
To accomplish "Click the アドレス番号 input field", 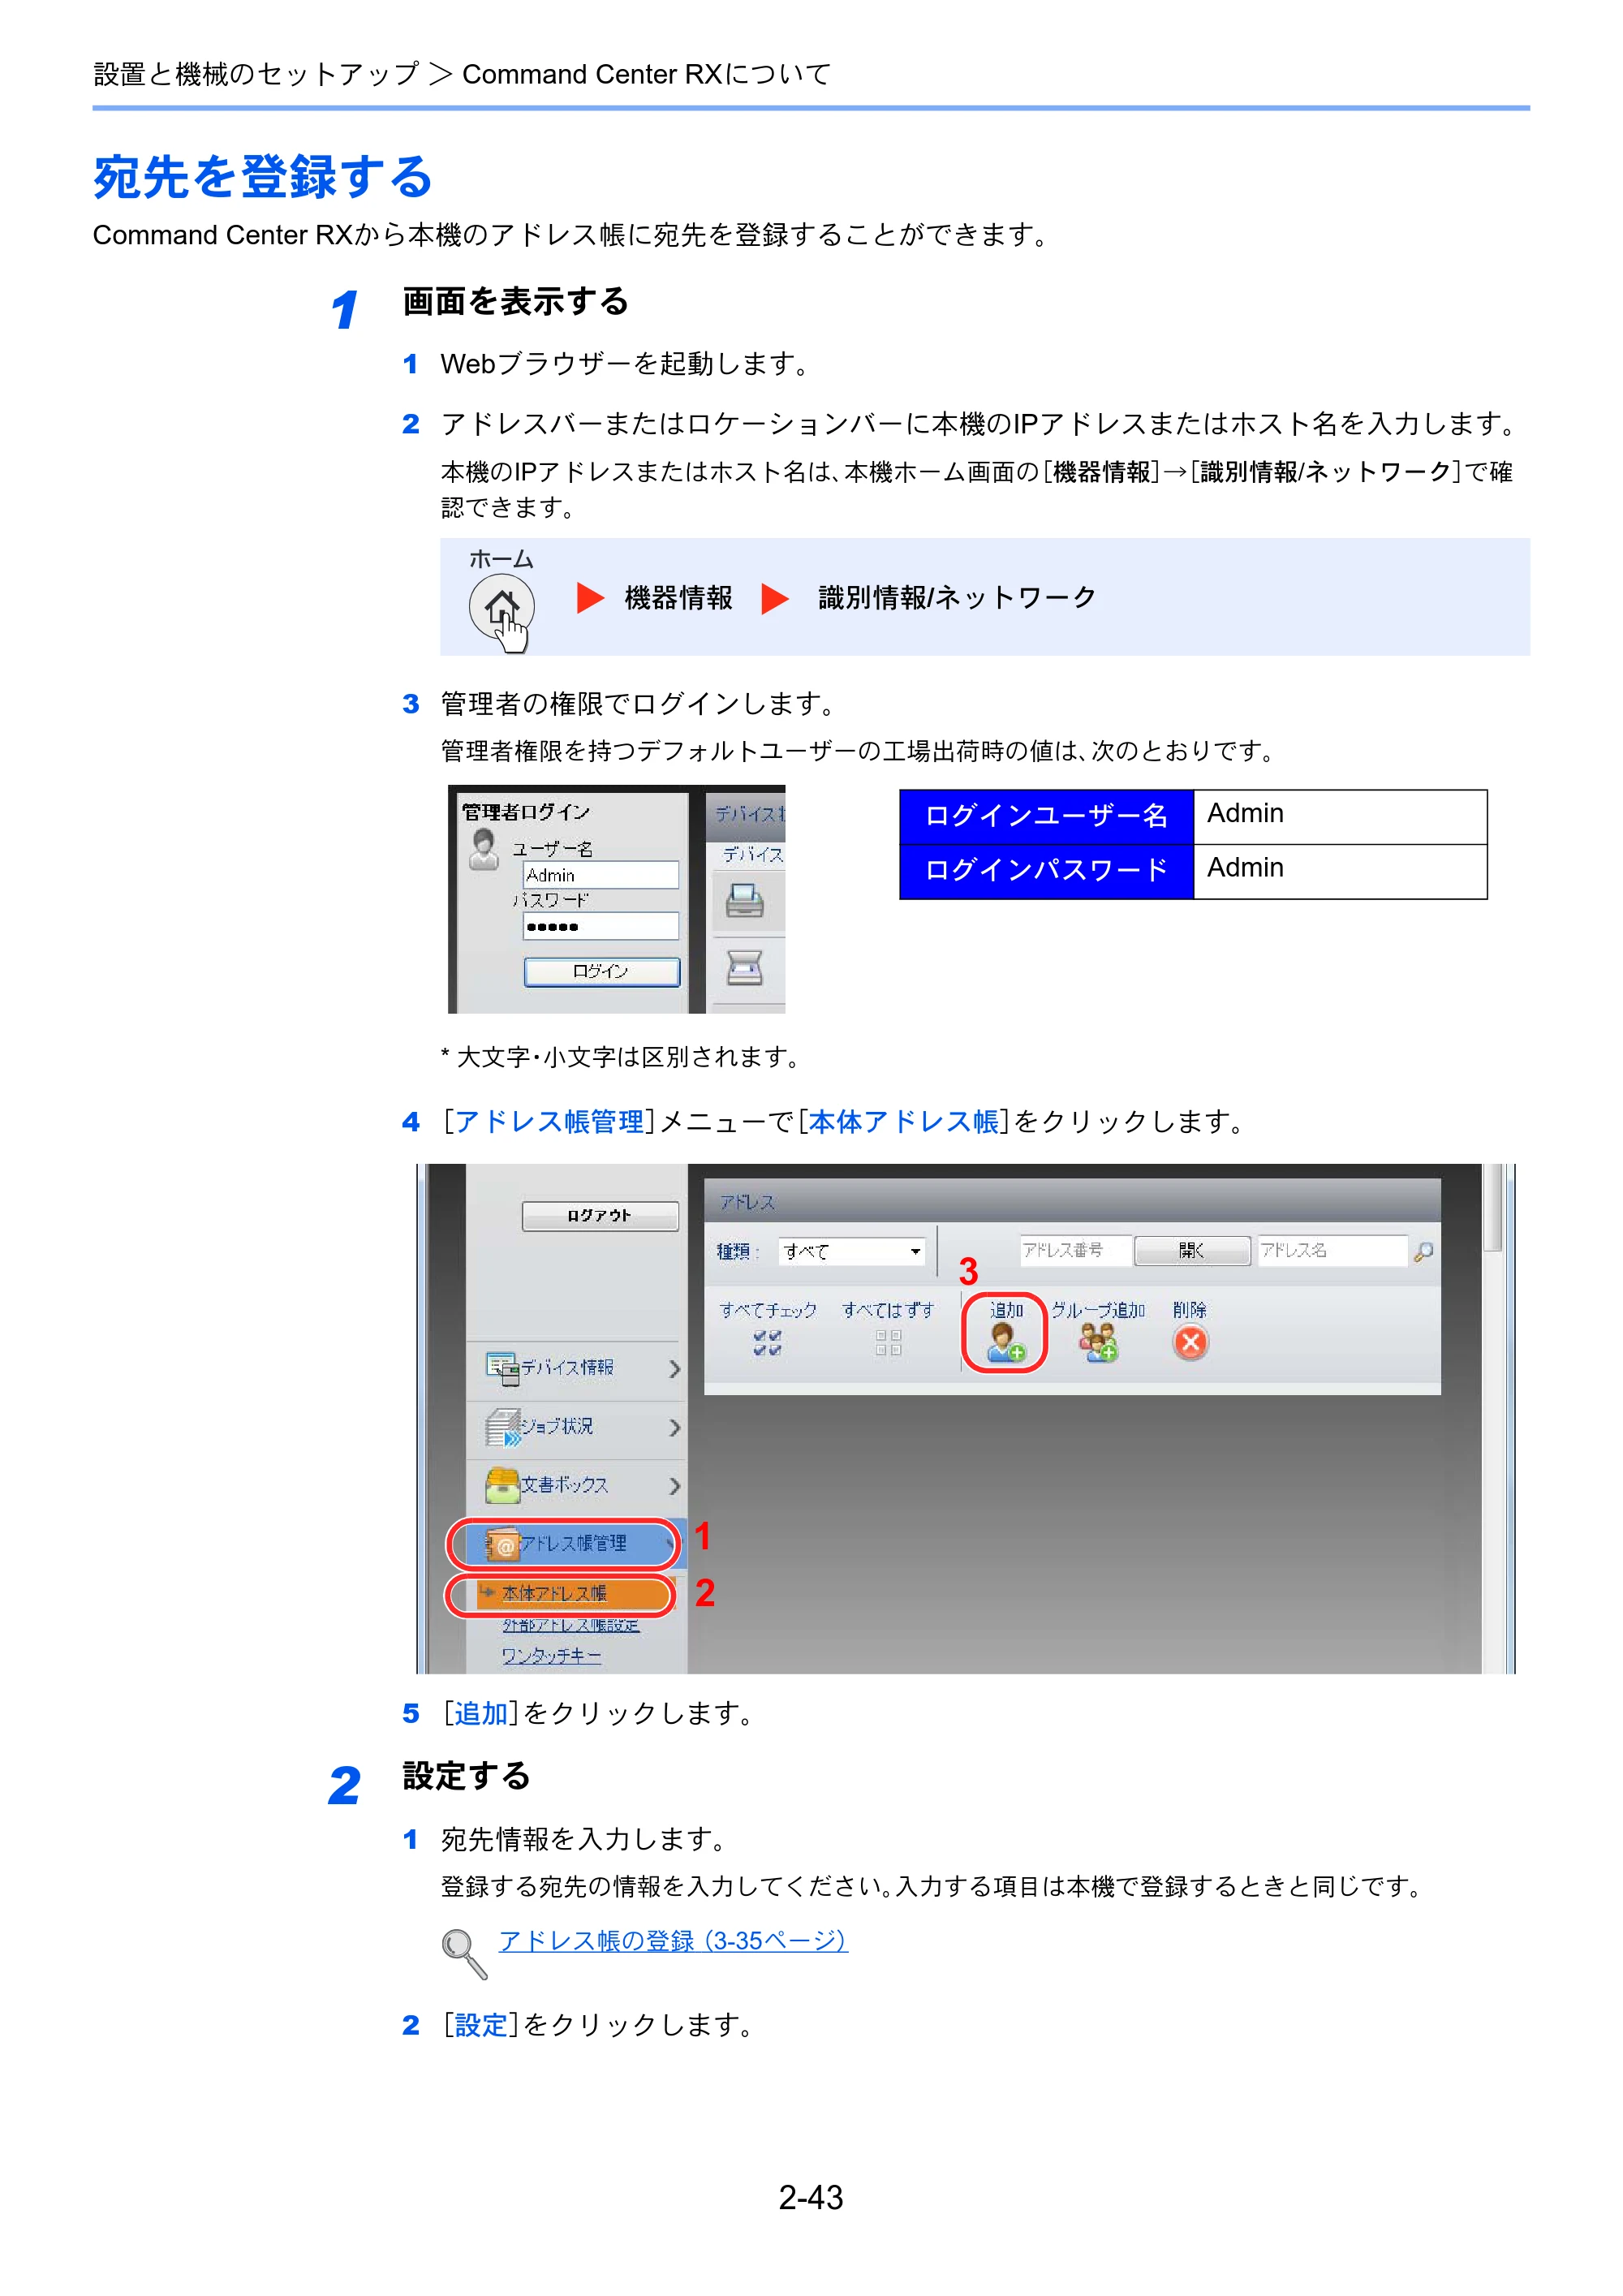I will (x=1075, y=1251).
